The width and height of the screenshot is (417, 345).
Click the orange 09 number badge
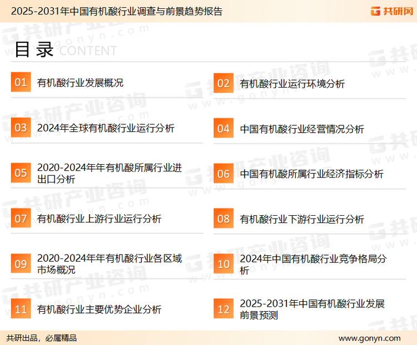click(21, 263)
